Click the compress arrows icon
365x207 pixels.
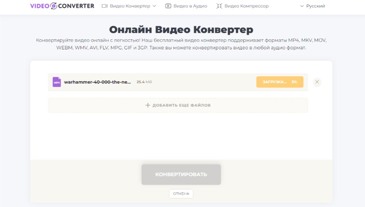pyautogui.click(x=219, y=6)
